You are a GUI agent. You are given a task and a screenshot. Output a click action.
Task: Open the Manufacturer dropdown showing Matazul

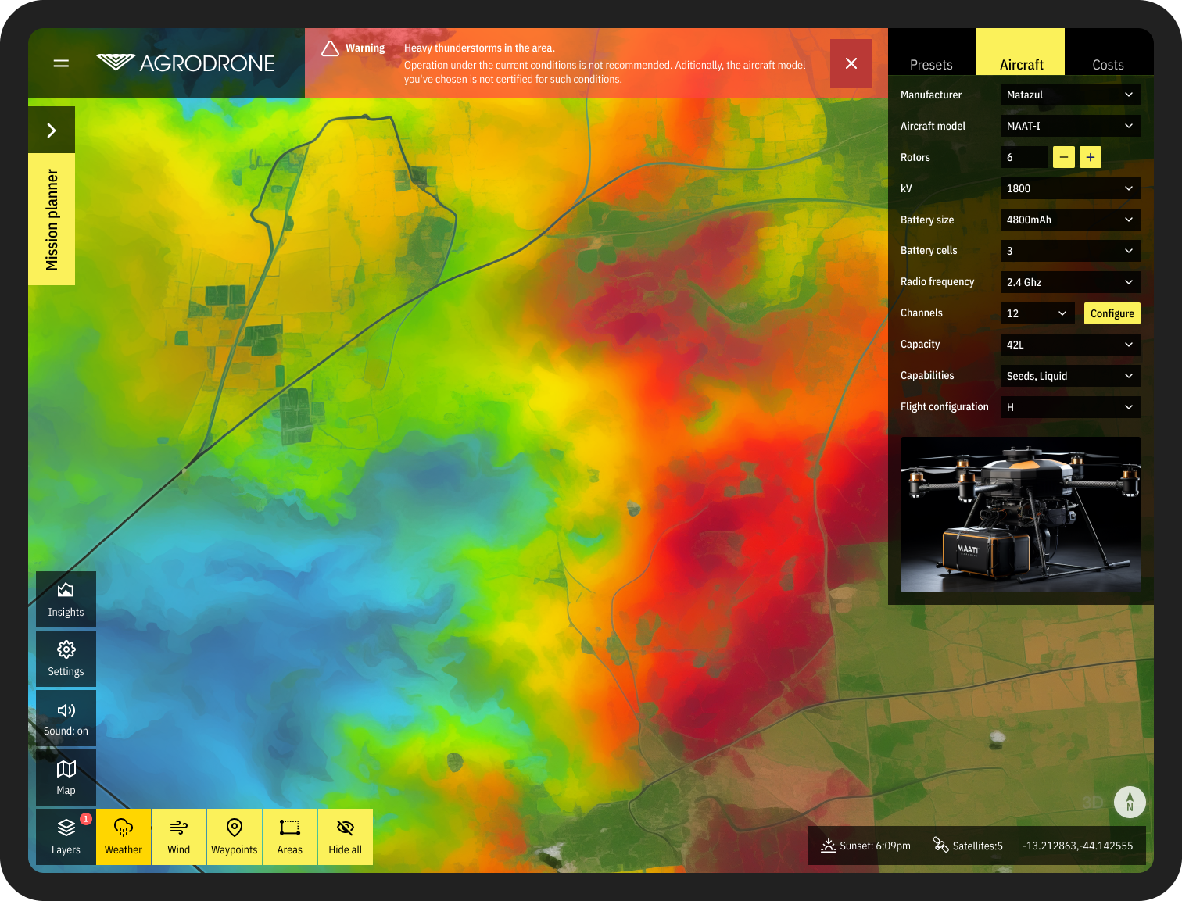(1070, 95)
